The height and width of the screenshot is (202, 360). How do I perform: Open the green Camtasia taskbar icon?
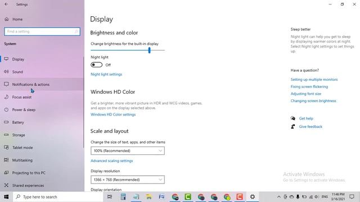point(188,197)
